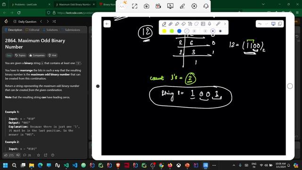Screen dimensions: 302x170
Task: Open the pages copy icon in whiteboard
Action: click(280, 24)
